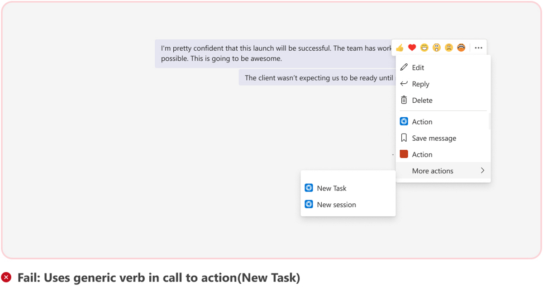Image resolution: width=543 pixels, height=292 pixels.
Task: Click the 'I'm pretty confident' message bubble
Action: coord(271,53)
